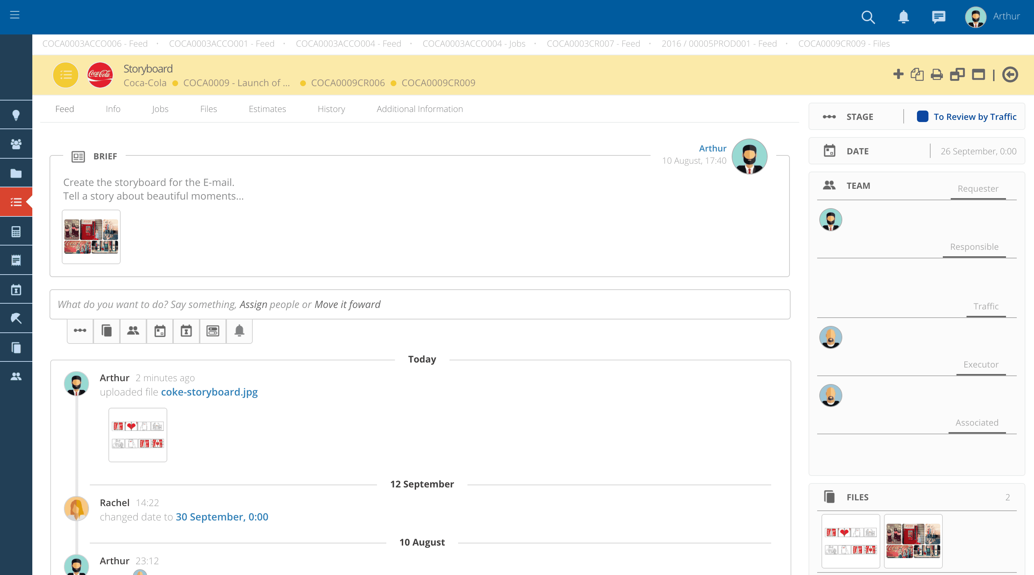1034x575 pixels.
Task: Click the print icon
Action: (936, 75)
